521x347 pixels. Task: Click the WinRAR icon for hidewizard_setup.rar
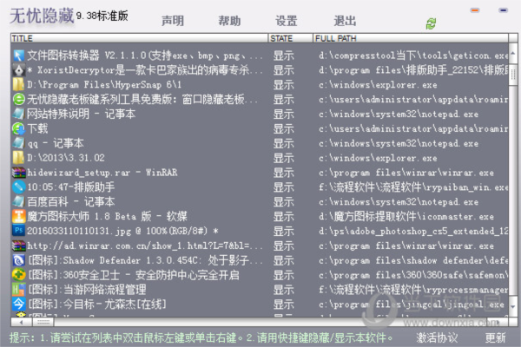18,172
